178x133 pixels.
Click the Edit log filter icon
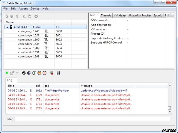click(x=12, y=73)
